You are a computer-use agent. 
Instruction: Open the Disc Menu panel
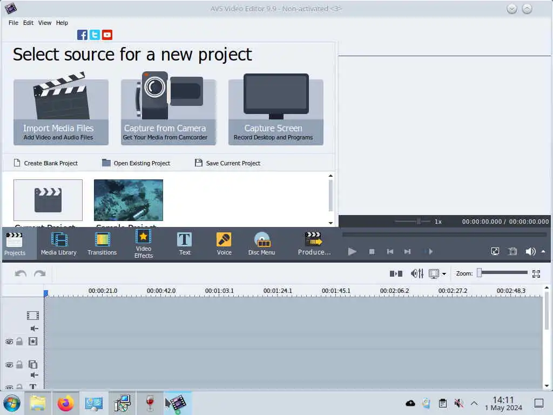coord(262,244)
